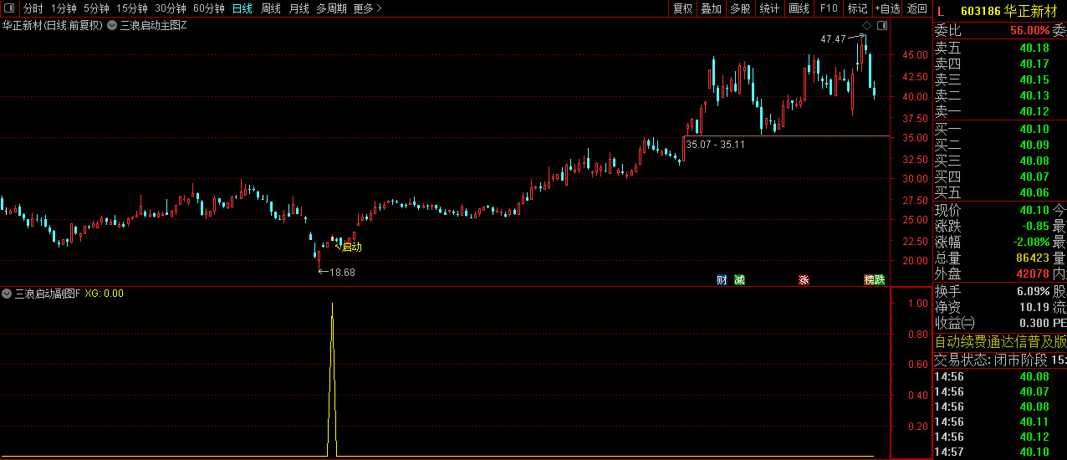Select the 60分钟 period
This screenshot has height=460, width=1067.
point(208,8)
